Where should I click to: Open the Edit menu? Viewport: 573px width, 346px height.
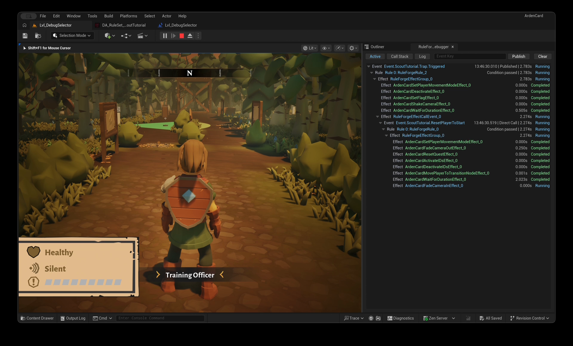coord(56,16)
